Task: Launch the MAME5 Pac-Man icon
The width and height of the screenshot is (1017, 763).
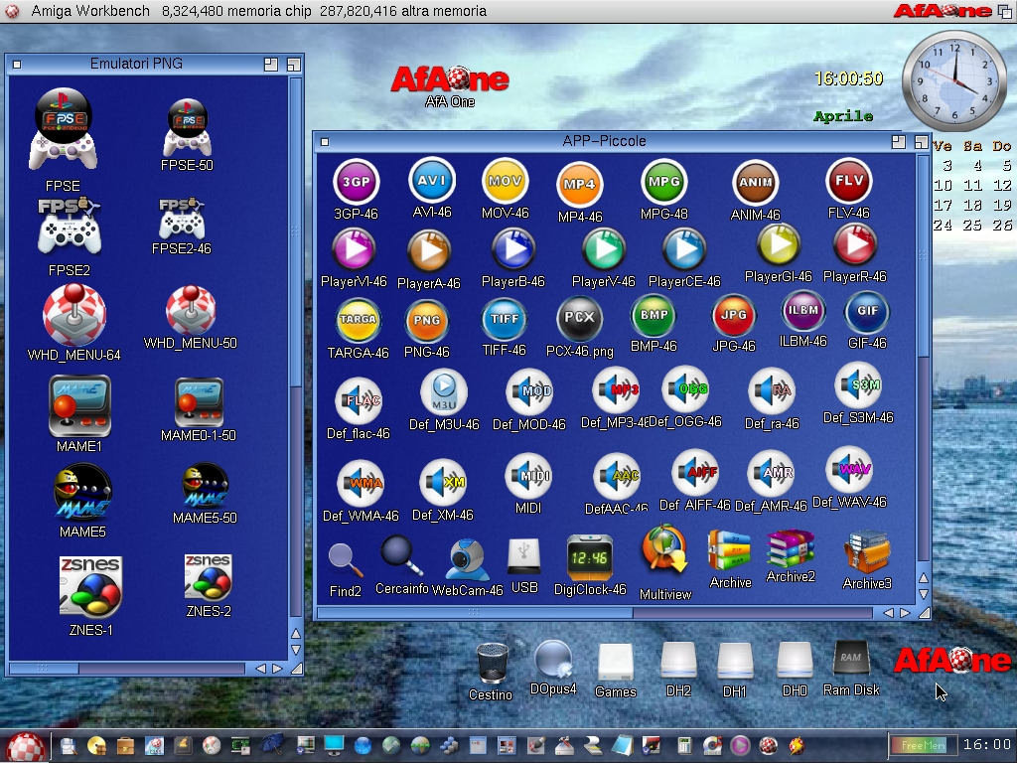Action: pyautogui.click(x=82, y=493)
